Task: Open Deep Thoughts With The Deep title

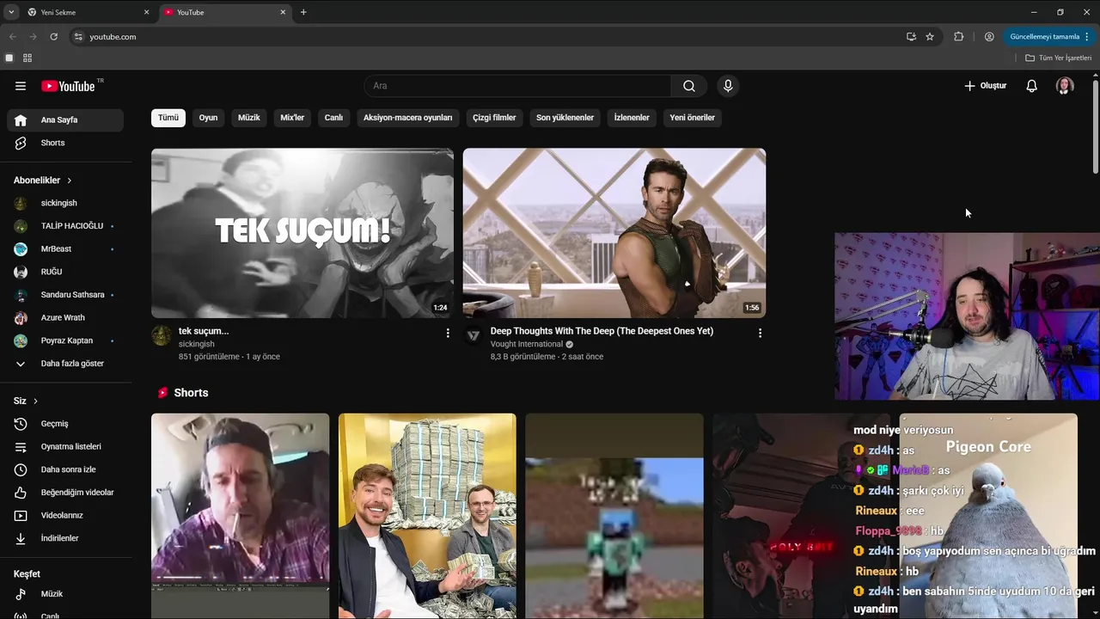Action: click(x=602, y=331)
